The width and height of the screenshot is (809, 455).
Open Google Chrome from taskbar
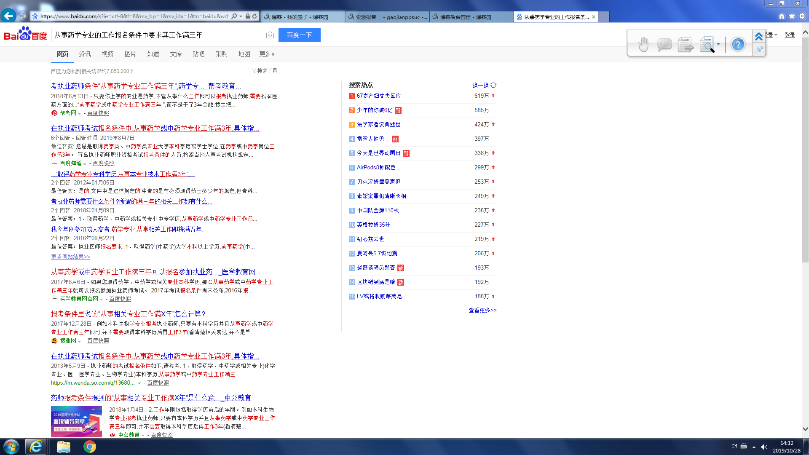tap(89, 447)
